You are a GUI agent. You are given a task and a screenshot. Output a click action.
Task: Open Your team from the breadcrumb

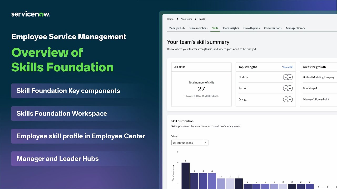(186, 19)
